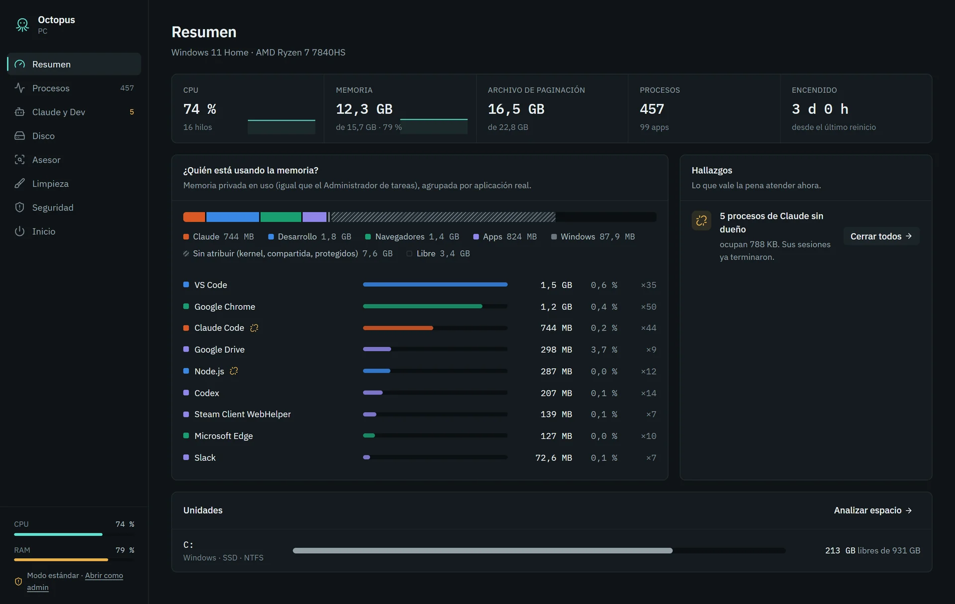Click the orphan-process icon next to Claude Code
This screenshot has height=604, width=955.
pyautogui.click(x=254, y=328)
